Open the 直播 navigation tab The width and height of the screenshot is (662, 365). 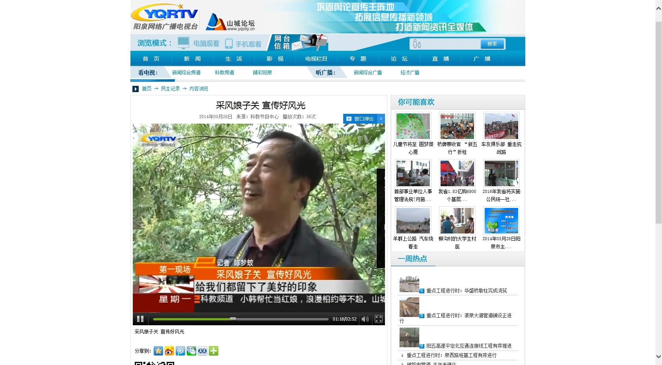(x=441, y=59)
